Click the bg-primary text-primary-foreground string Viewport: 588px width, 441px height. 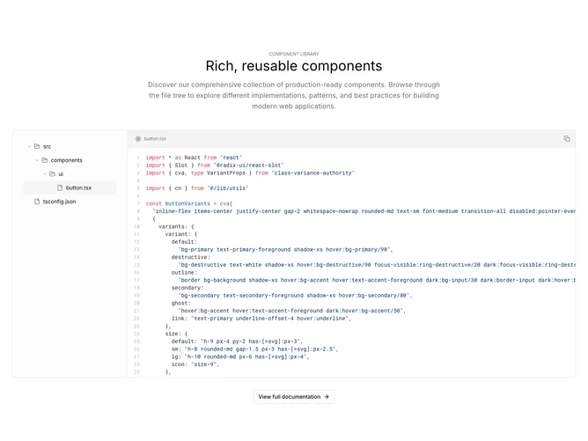pyautogui.click(x=285, y=250)
